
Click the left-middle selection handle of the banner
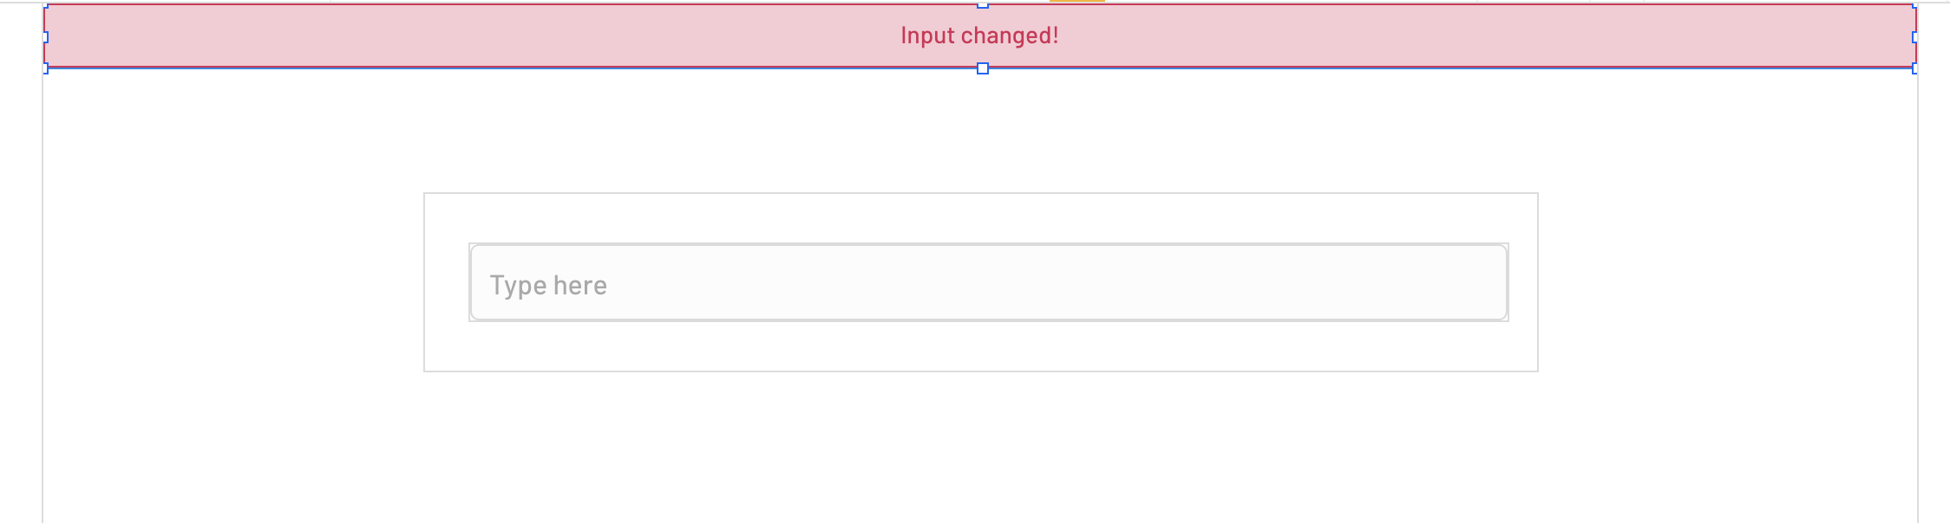click(44, 36)
